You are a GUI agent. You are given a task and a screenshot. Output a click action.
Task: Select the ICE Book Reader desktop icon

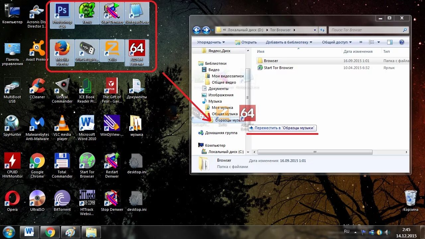click(x=87, y=91)
